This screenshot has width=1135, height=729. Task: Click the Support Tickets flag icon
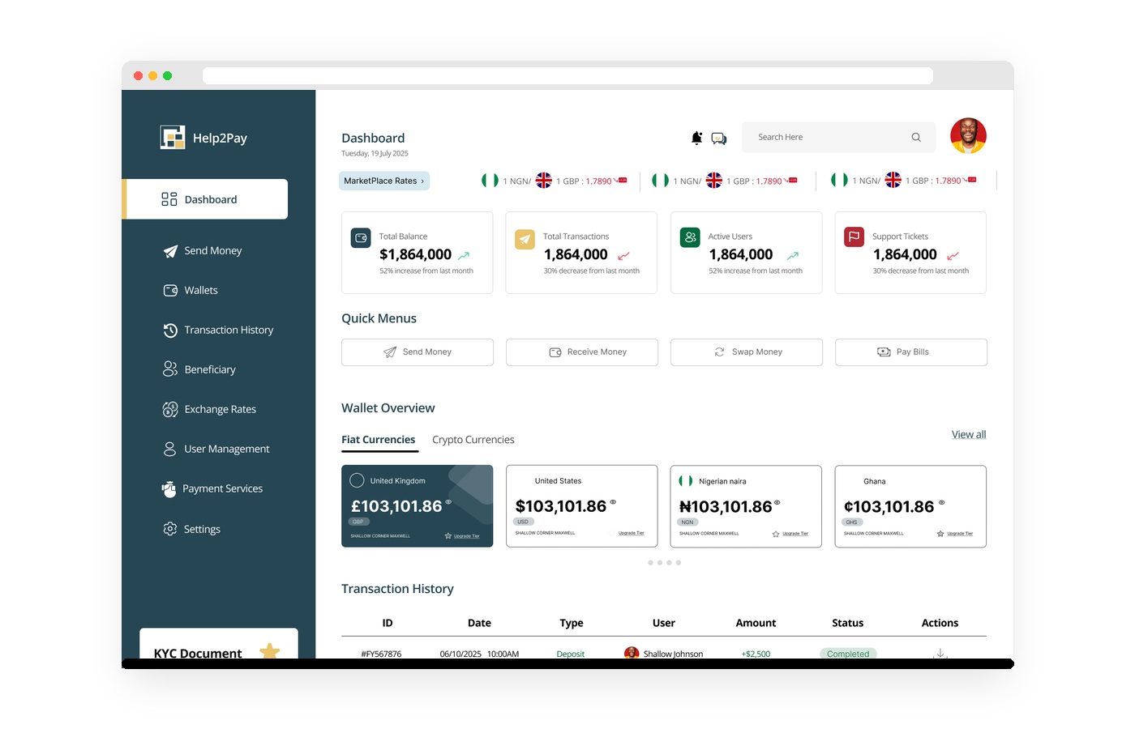854,237
